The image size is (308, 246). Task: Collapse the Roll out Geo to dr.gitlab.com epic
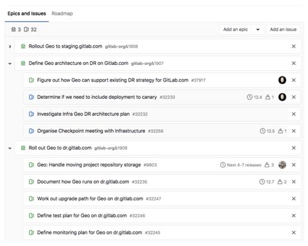click(x=10, y=148)
